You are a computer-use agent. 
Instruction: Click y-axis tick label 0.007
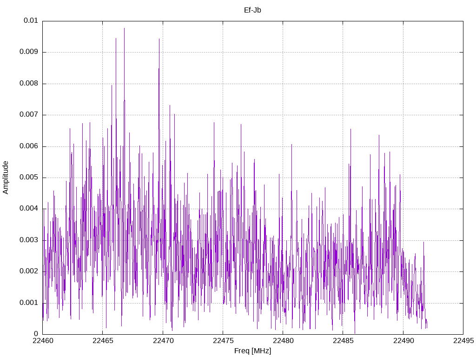29,115
